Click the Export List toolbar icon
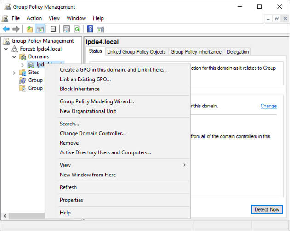This screenshot has width=290, height=231. point(67,29)
